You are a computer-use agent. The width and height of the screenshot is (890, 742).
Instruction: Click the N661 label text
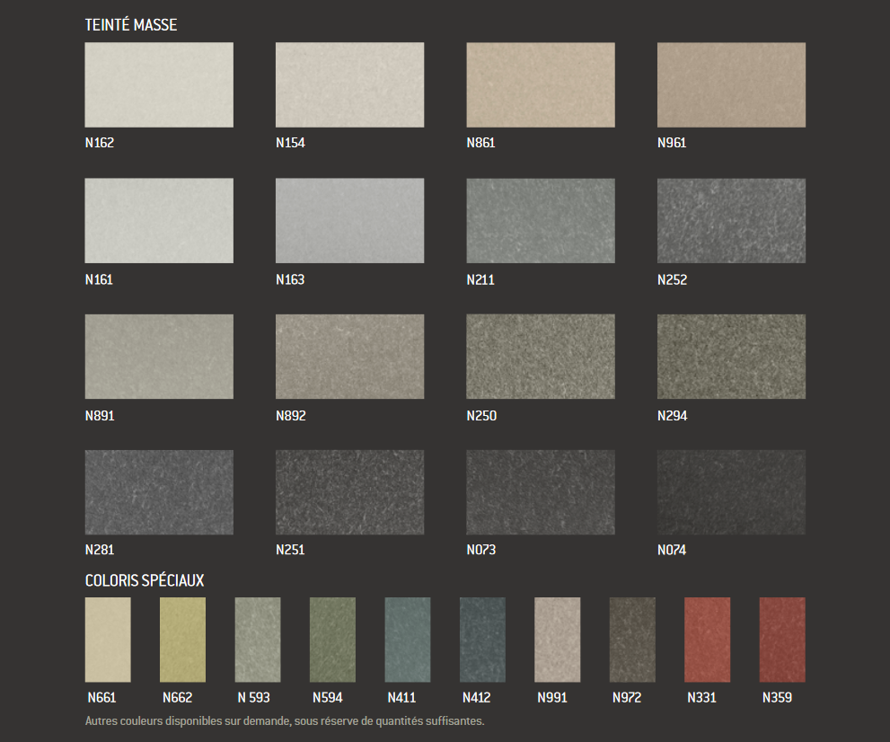[x=101, y=697]
